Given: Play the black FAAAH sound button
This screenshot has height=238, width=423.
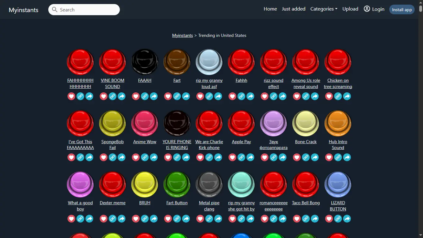Looking at the screenshot, I should (145, 62).
